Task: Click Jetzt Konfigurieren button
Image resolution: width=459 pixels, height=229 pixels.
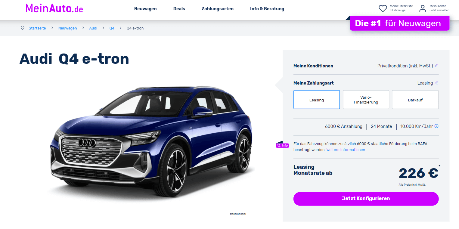Action: tap(366, 199)
